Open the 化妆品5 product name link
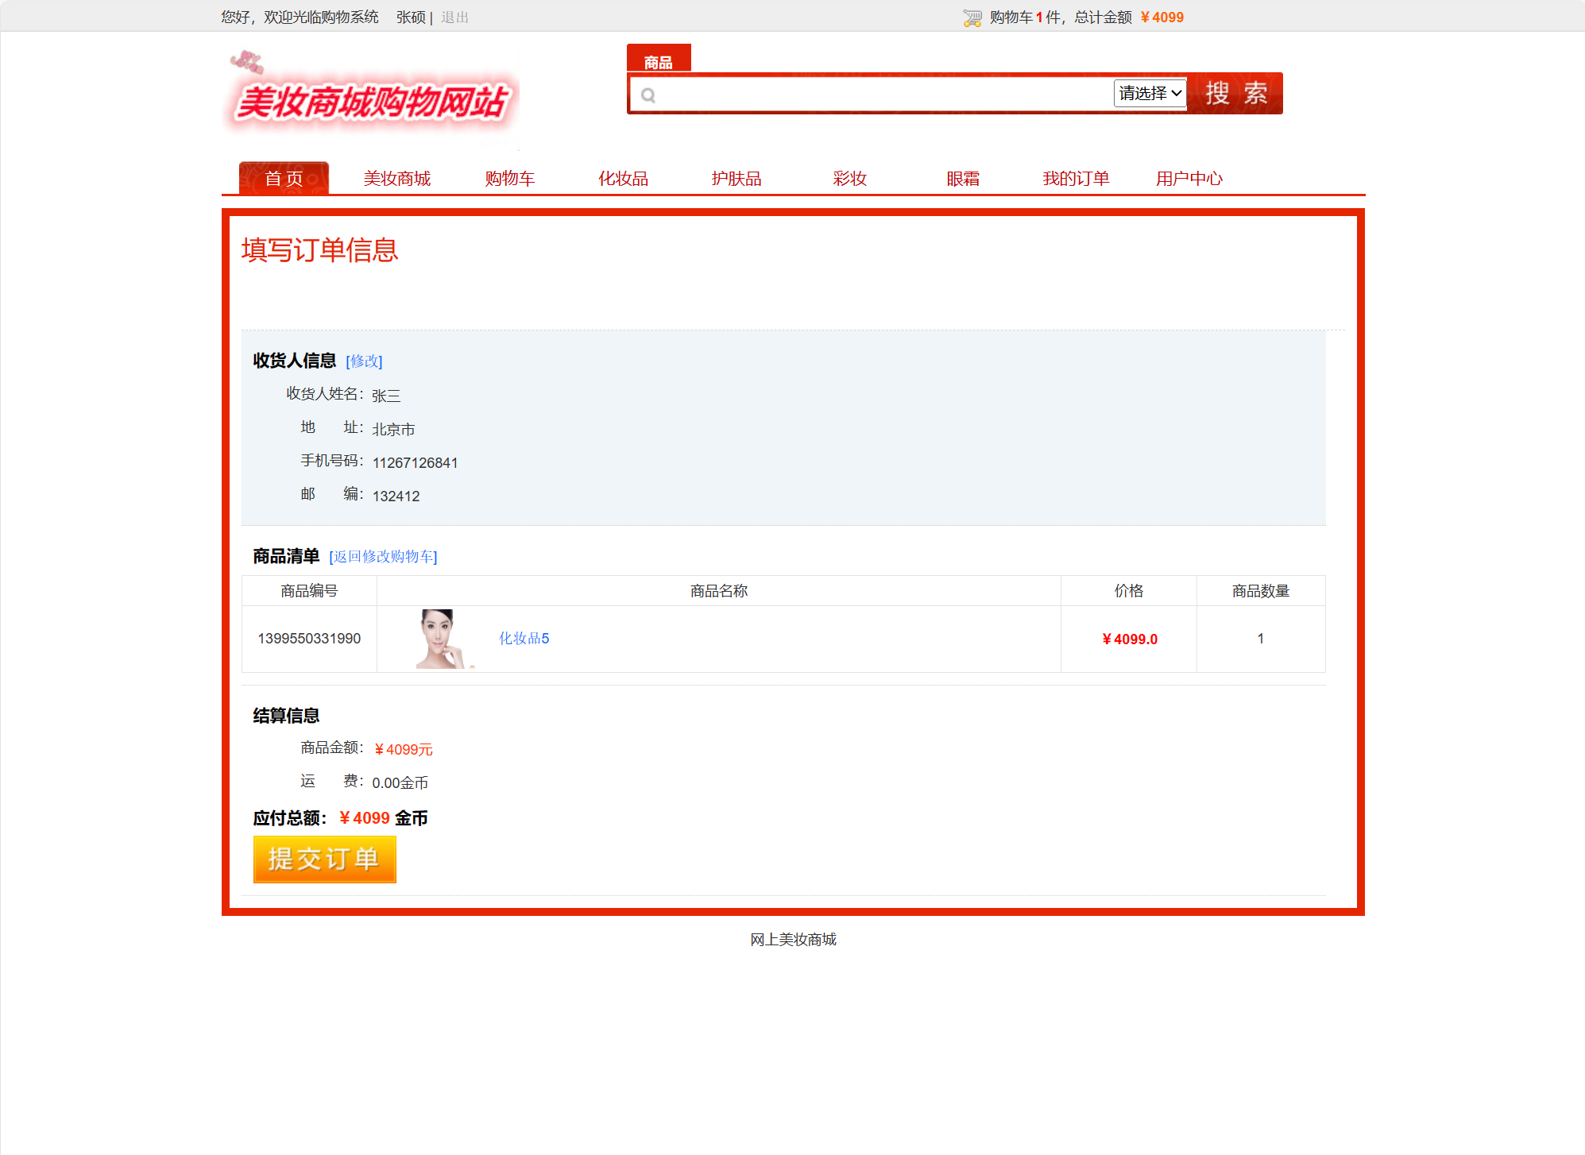The width and height of the screenshot is (1585, 1155). click(x=524, y=638)
